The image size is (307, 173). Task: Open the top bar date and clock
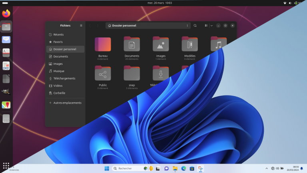(159, 3)
